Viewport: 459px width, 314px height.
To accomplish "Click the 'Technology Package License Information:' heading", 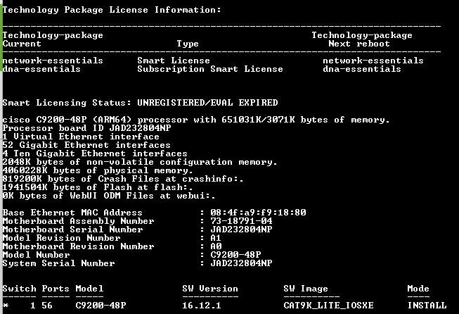I will [112, 11].
